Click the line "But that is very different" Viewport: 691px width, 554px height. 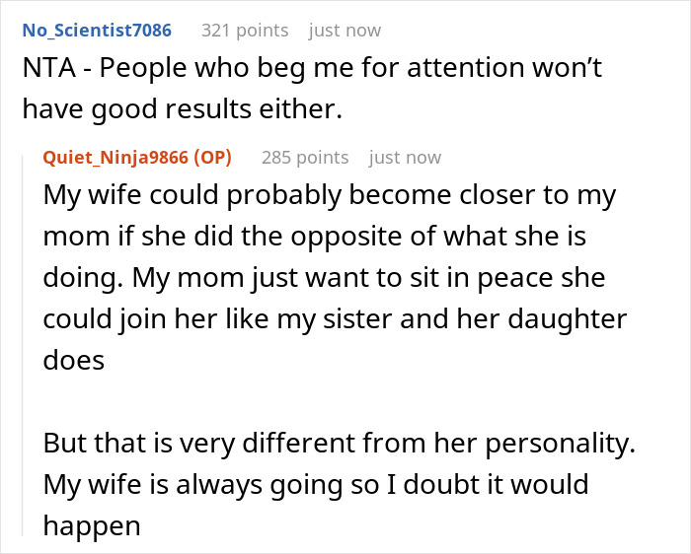coord(336,444)
